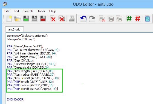Click the Copy toolbar icon

[111, 19]
